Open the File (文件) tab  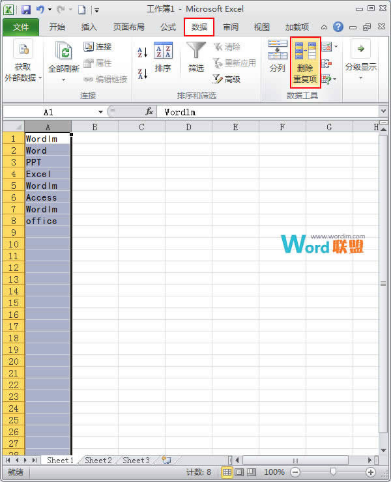point(21,27)
